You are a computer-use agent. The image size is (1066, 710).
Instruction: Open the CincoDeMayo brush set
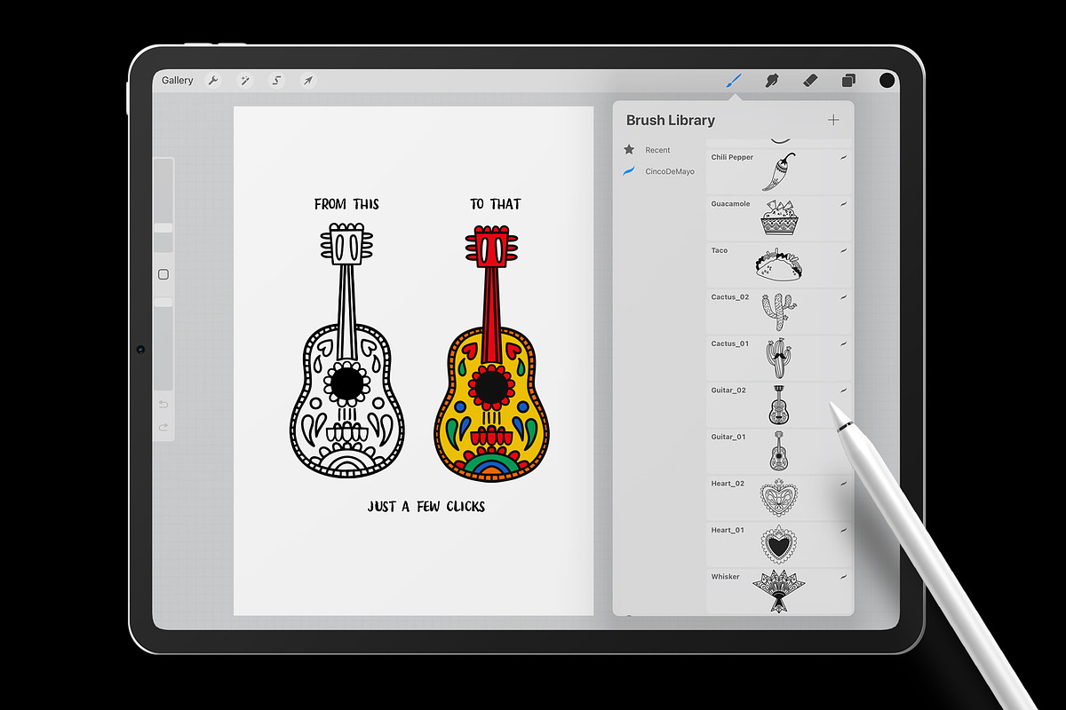659,171
